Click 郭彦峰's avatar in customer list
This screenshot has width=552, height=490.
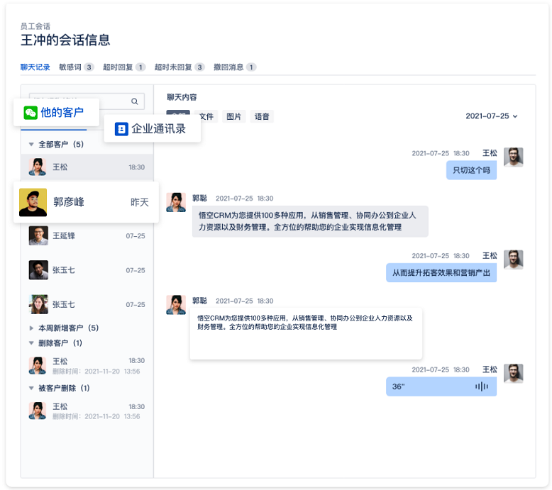(33, 202)
